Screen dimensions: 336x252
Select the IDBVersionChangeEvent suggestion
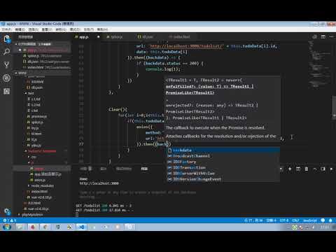[223, 179]
